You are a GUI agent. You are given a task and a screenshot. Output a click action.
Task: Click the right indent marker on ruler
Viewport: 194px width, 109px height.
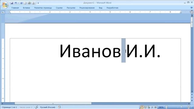[x=181, y=12]
